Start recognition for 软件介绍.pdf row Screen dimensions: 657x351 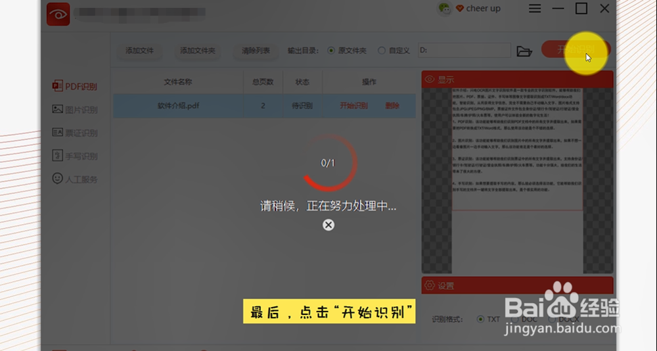353,106
